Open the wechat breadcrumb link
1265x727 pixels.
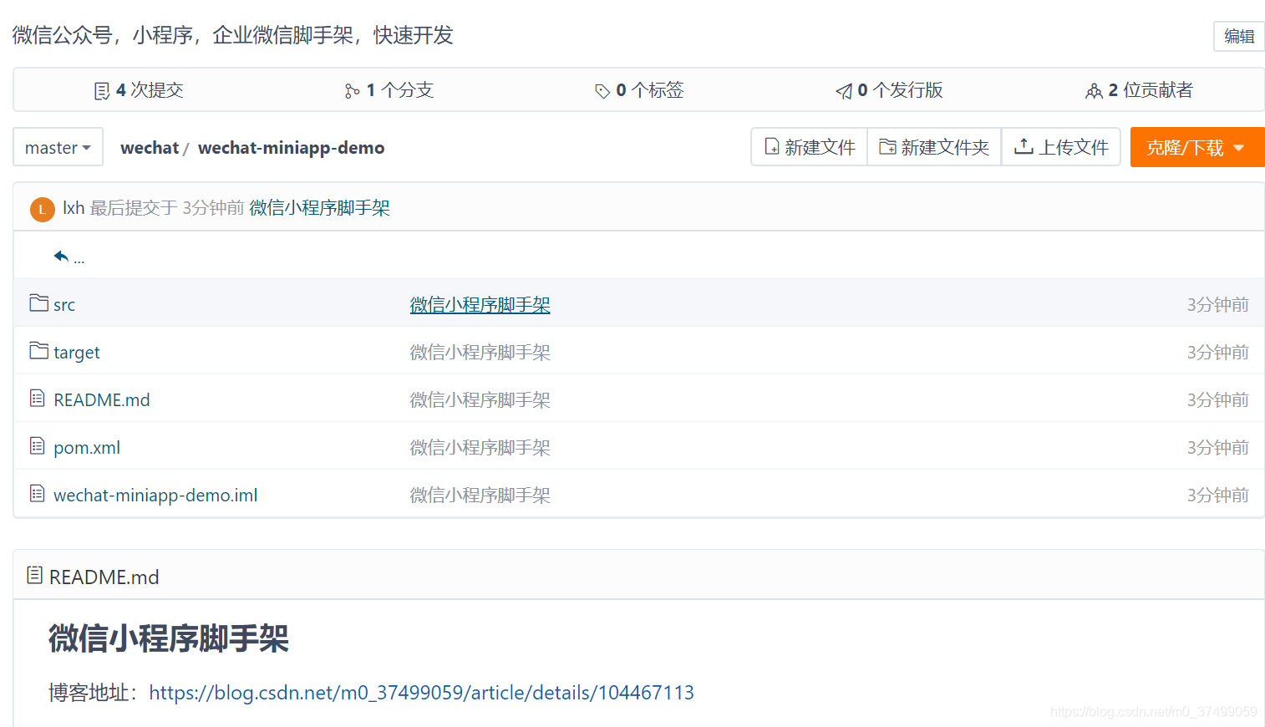(150, 148)
